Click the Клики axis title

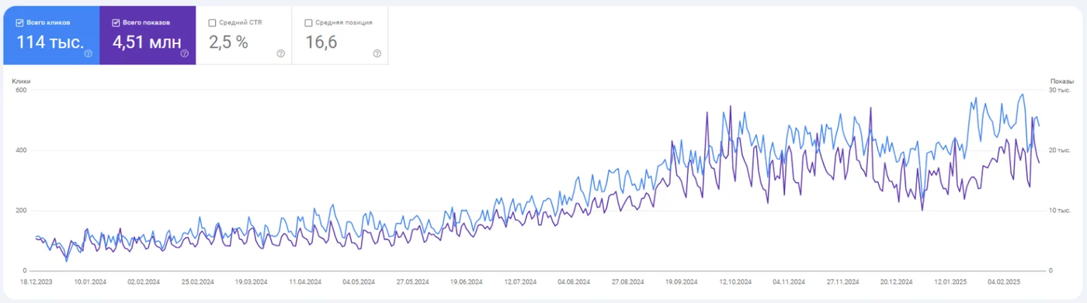click(21, 81)
